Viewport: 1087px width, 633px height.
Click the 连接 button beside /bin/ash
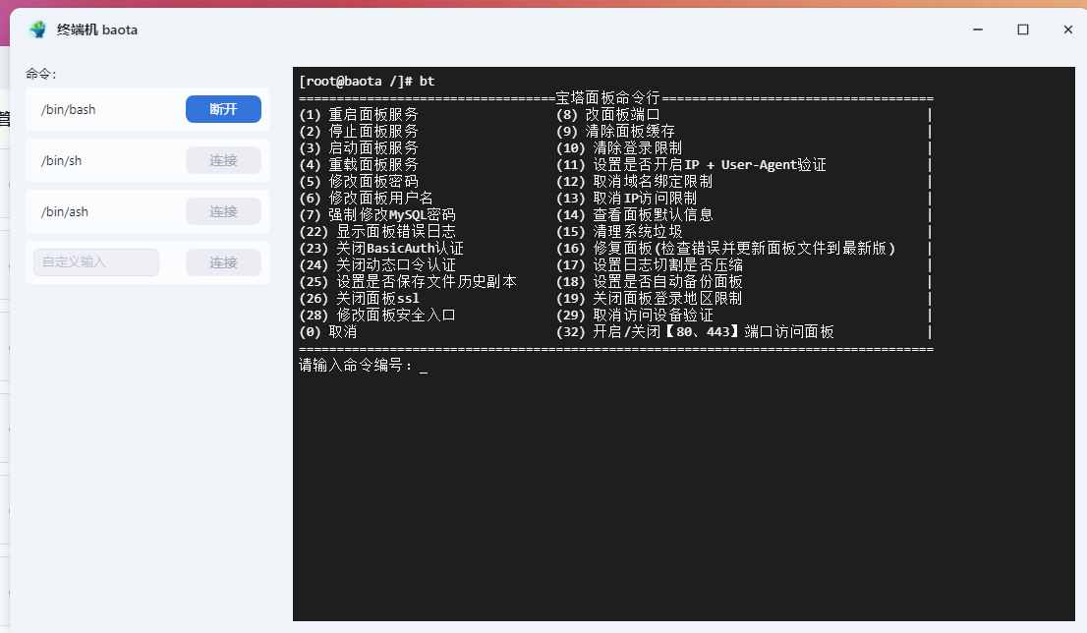223,211
